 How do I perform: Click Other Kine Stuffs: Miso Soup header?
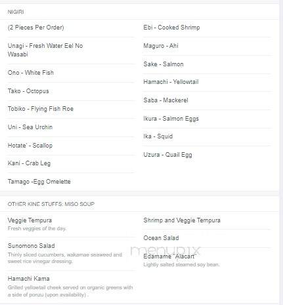click(51, 204)
